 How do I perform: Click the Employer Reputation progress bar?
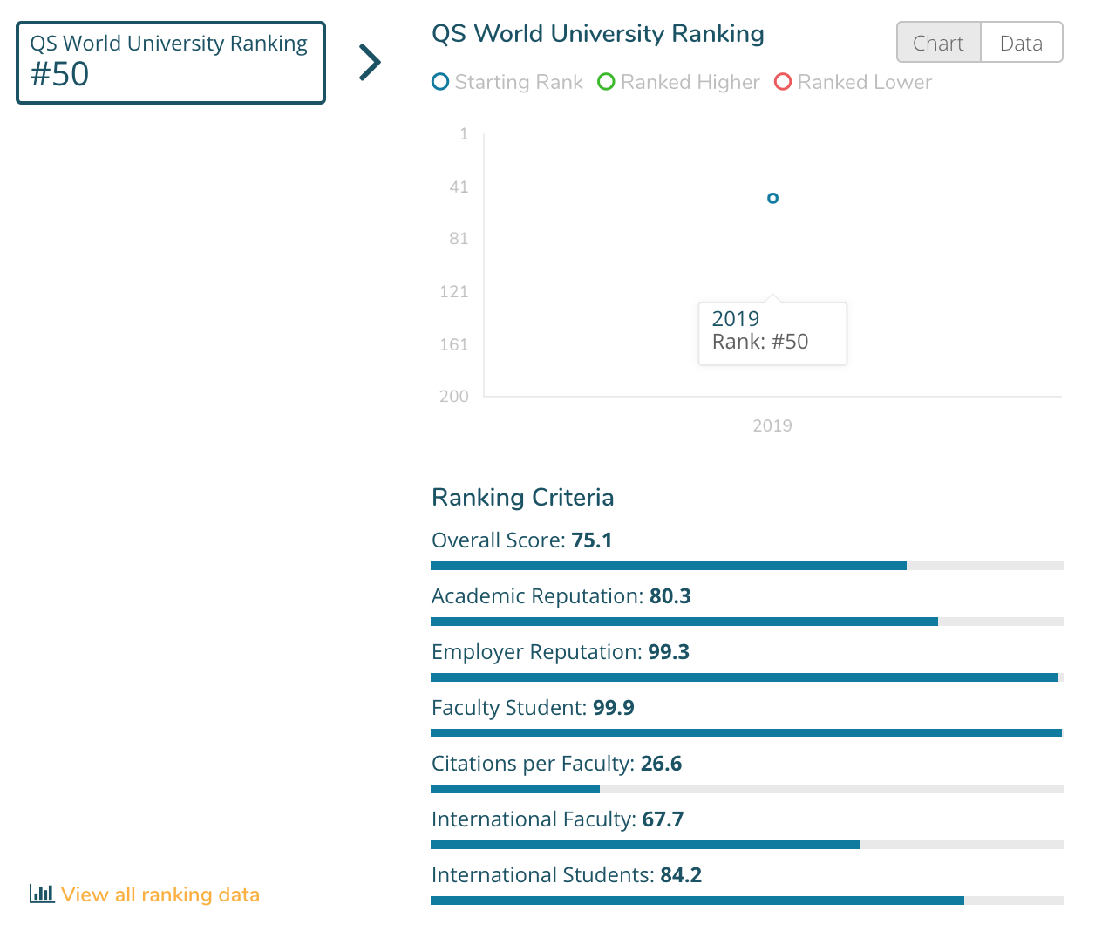747,677
